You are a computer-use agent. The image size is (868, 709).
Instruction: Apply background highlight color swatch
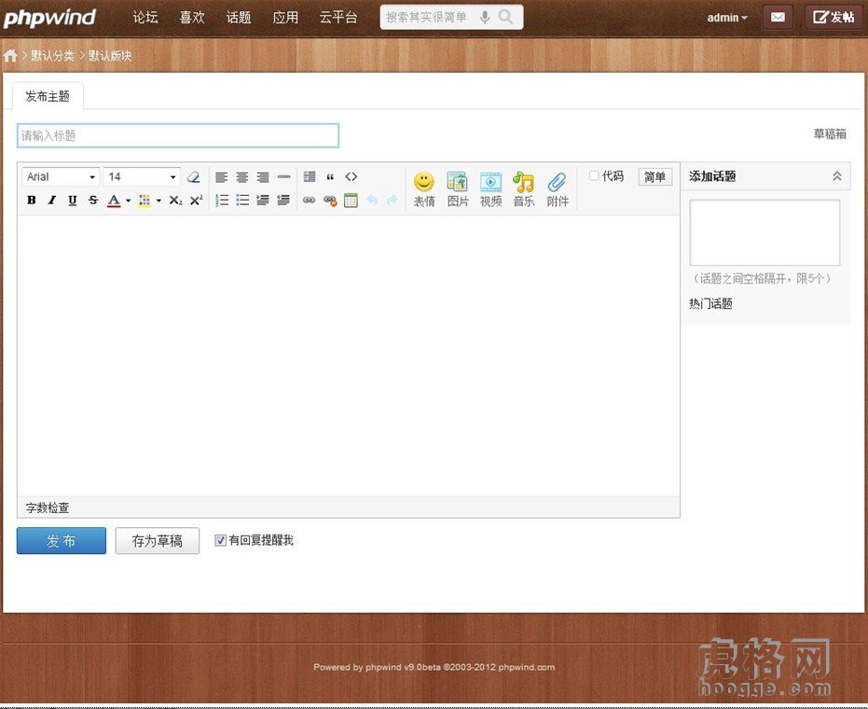145,201
